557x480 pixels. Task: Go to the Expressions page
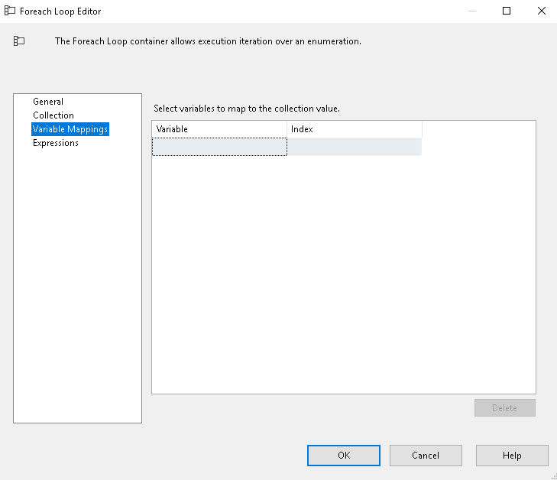[x=56, y=143]
